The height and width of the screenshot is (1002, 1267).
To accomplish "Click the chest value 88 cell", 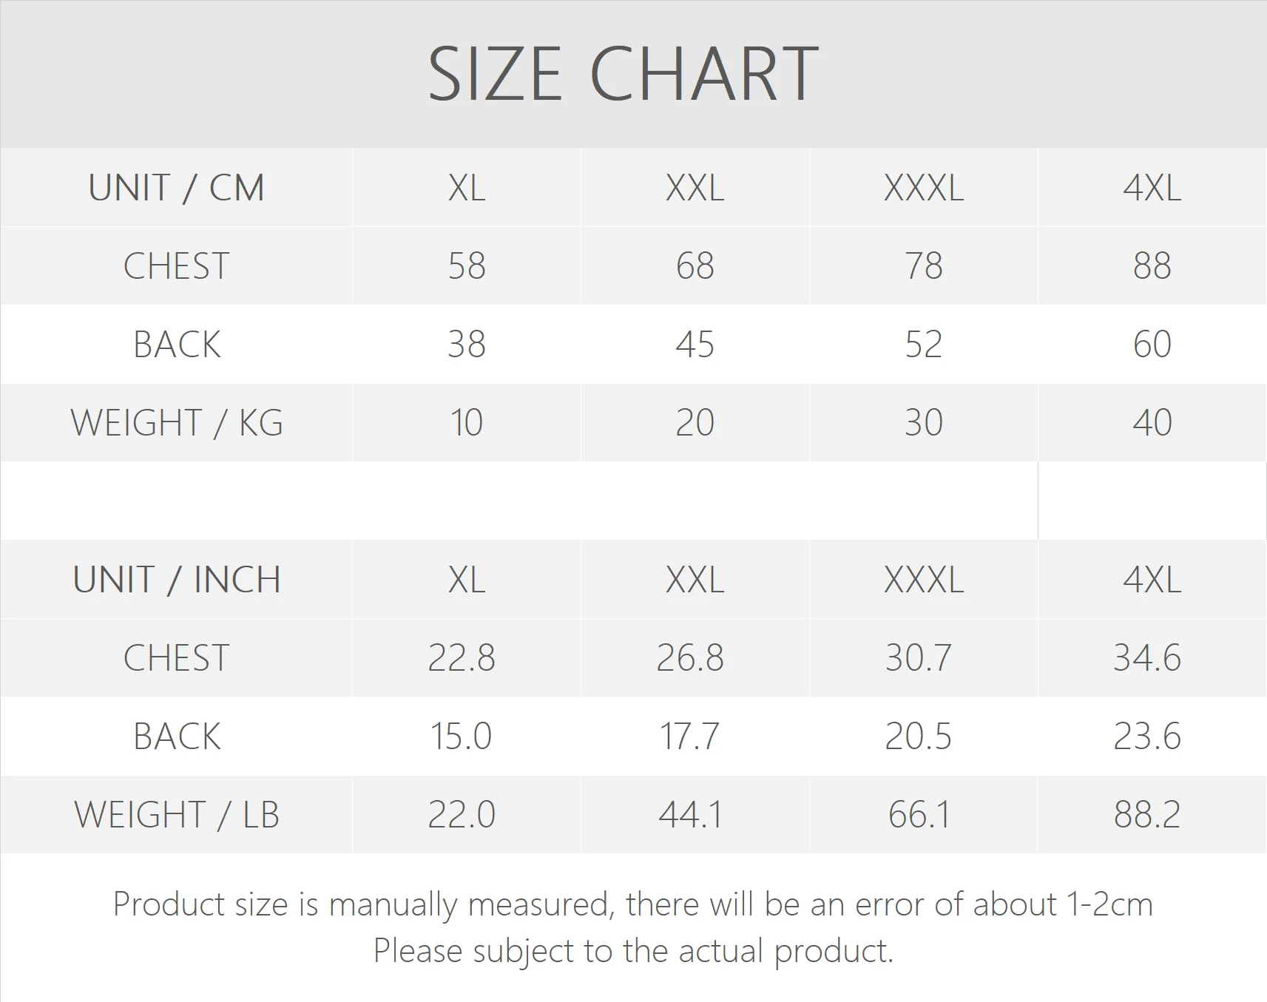I will (1152, 266).
